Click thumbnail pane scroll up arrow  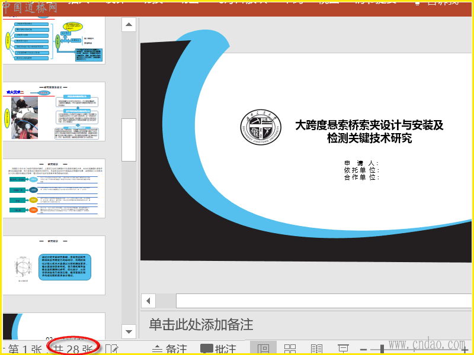pos(129,24)
